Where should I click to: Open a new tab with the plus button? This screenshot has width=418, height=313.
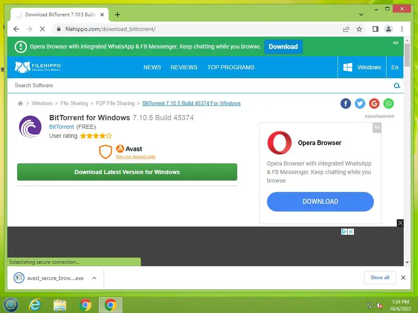pyautogui.click(x=117, y=15)
